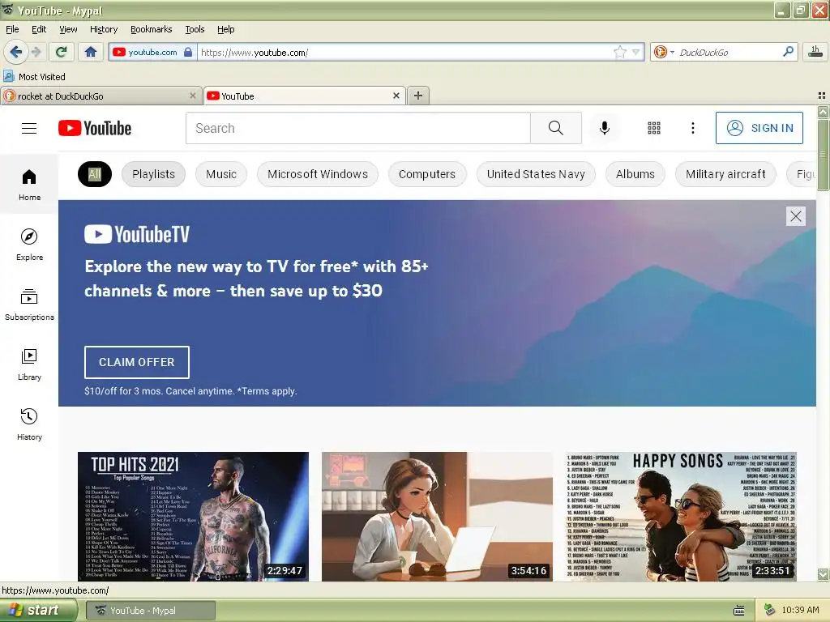Open the History menu
830x622 pixels.
click(x=104, y=29)
